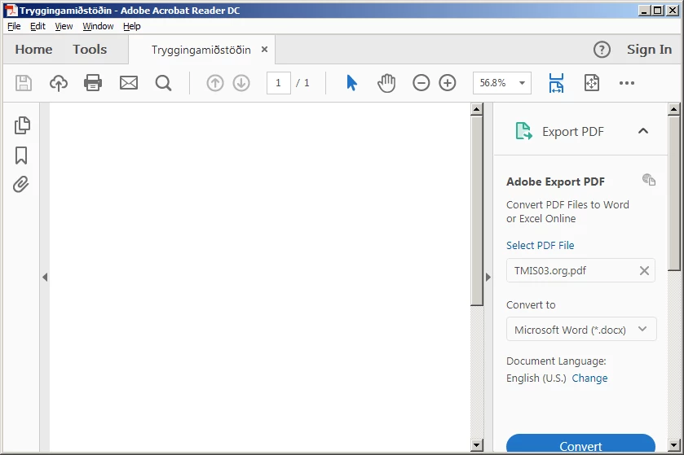The height and width of the screenshot is (455, 684).
Task: Open the more tools ellipsis menu
Action: coord(627,83)
